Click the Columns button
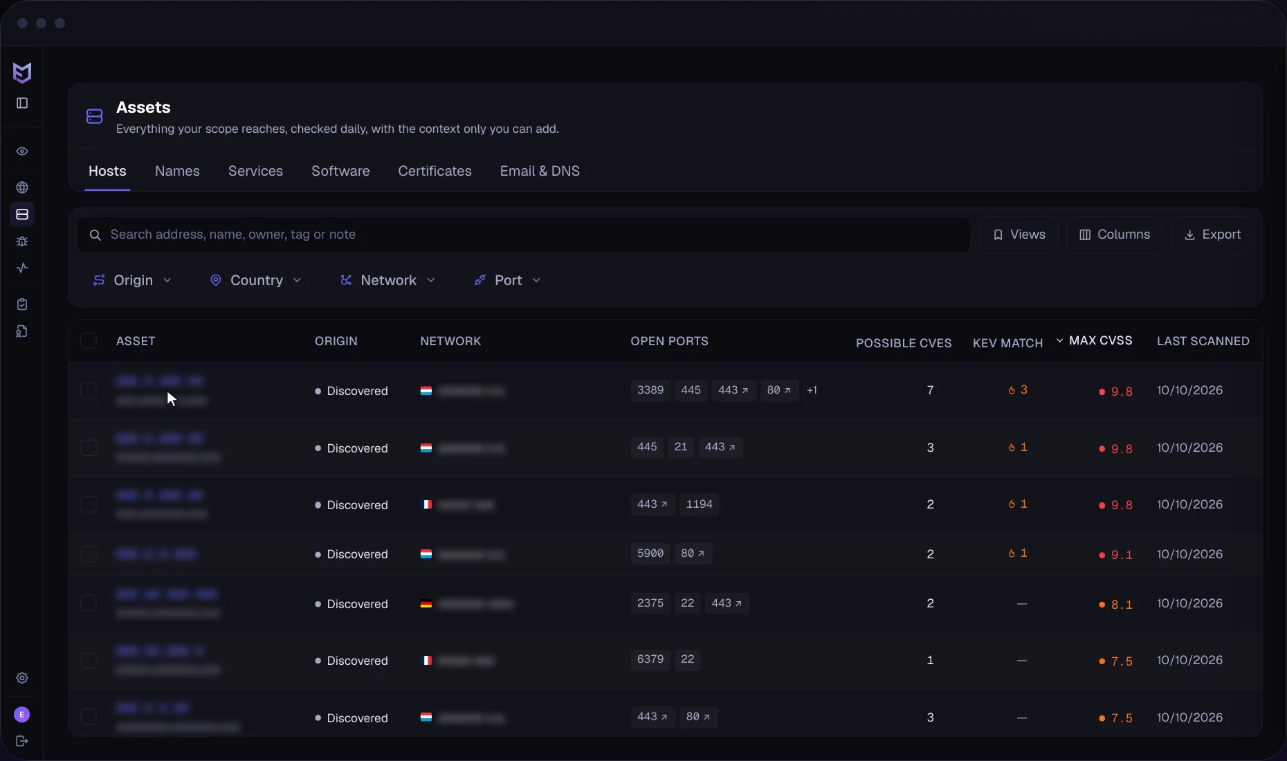The image size is (1287, 761). click(1114, 235)
